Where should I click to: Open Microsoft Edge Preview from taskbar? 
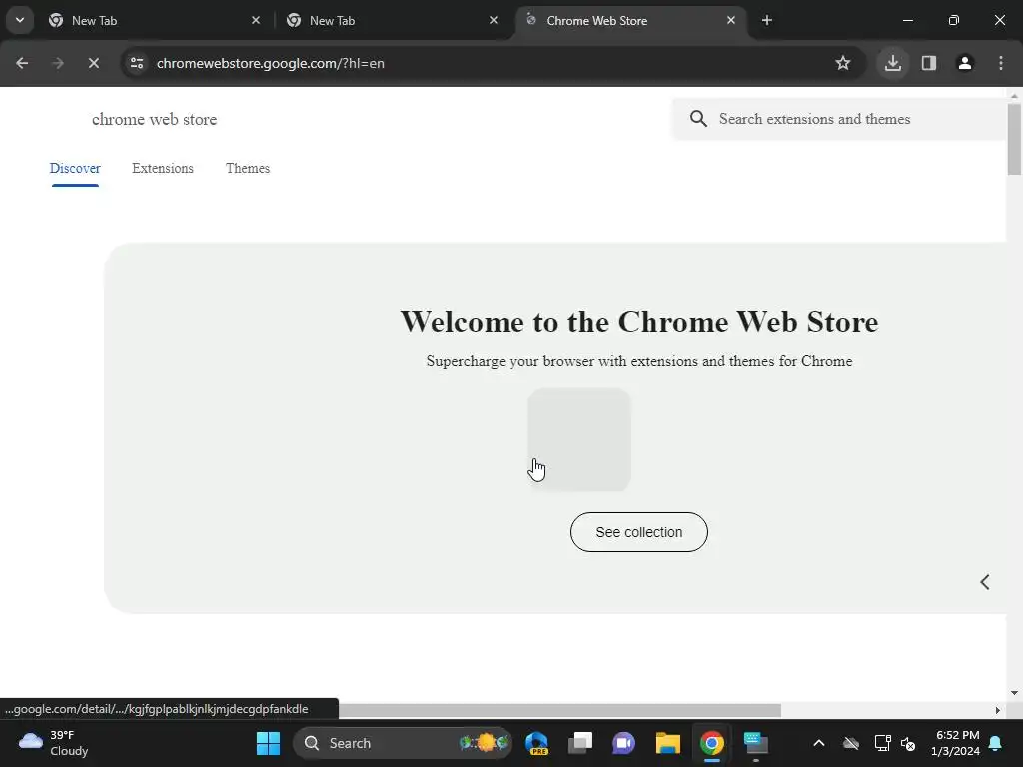pyautogui.click(x=536, y=743)
